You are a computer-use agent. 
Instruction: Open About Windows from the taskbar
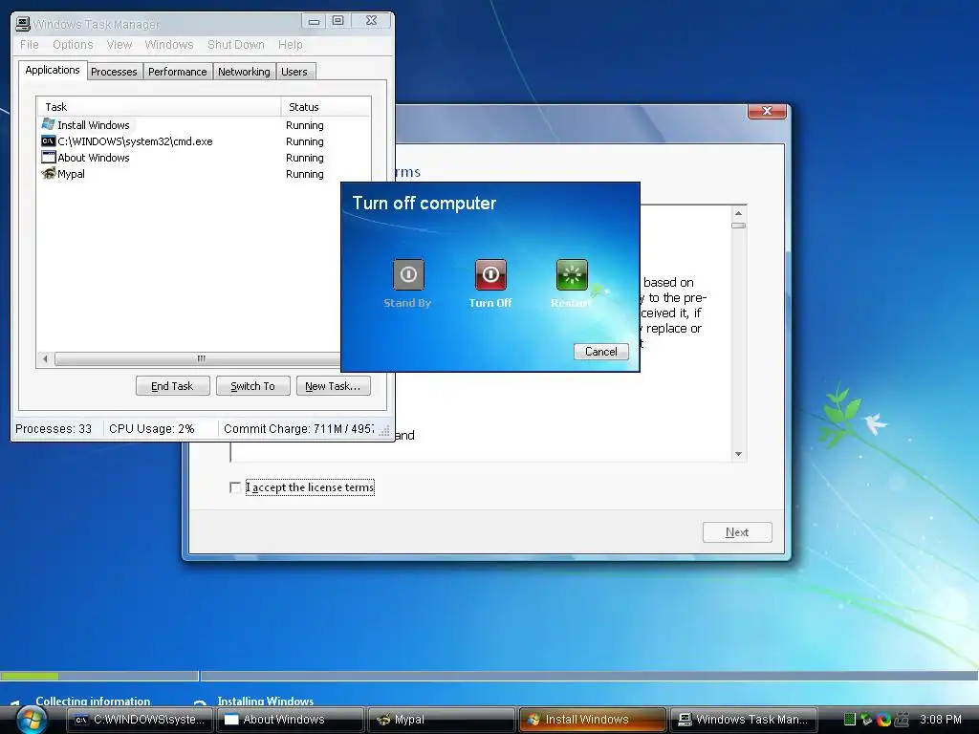[291, 720]
